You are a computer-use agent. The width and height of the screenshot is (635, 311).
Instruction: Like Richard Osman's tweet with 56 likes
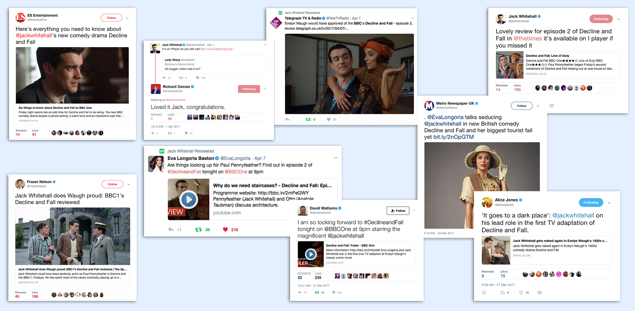click(x=186, y=133)
